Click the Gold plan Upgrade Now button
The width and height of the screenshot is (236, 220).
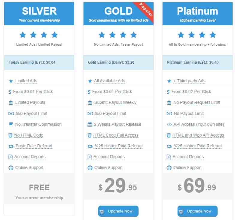118,211
